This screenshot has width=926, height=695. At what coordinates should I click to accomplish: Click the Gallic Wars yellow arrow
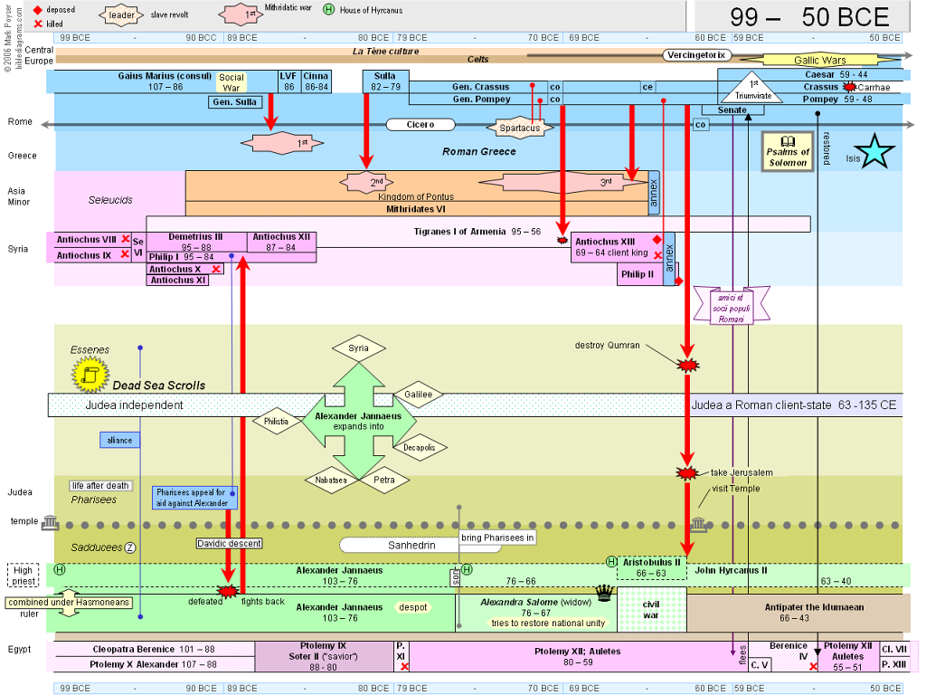click(820, 60)
